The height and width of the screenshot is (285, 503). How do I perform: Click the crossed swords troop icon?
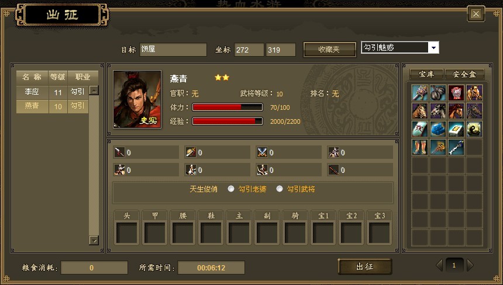[262, 152]
